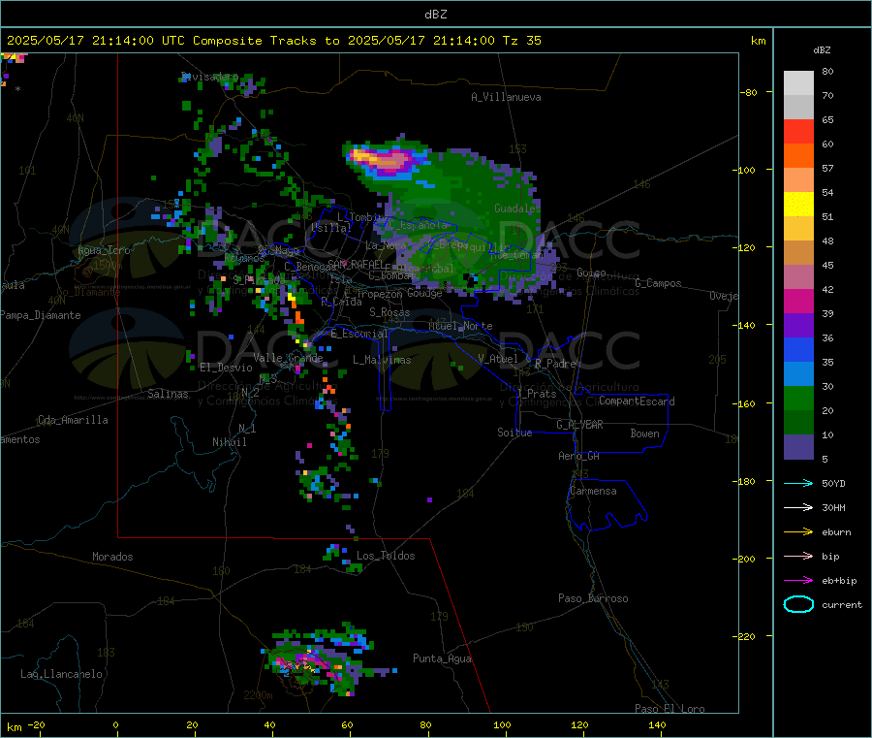Click the magenta eb+bip arrow in legend

click(x=798, y=580)
